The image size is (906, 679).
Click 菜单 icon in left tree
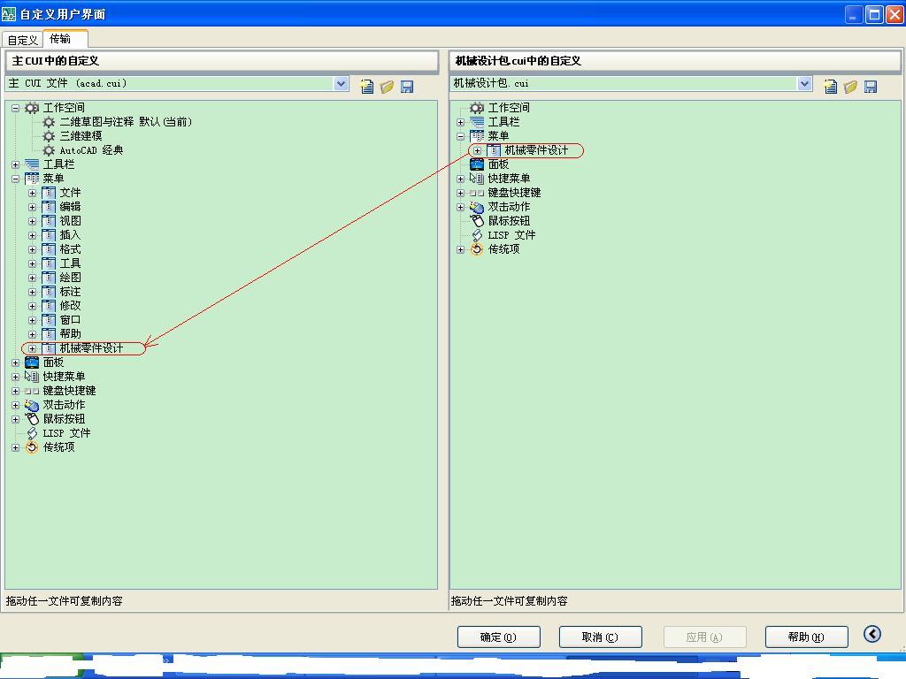click(32, 179)
